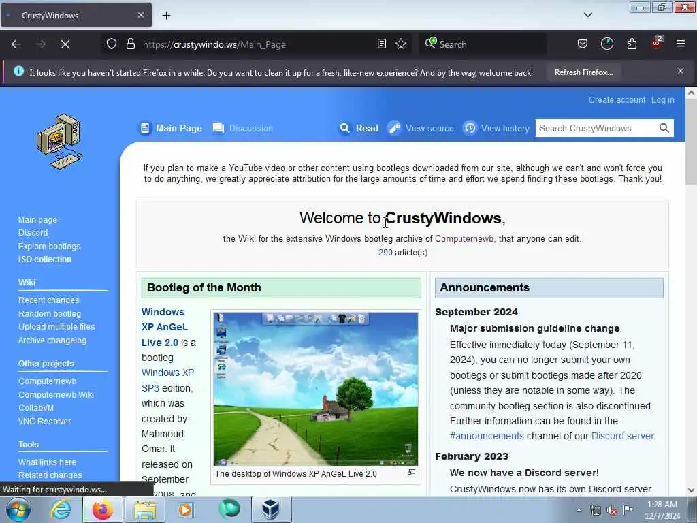Click the scrollbar down arrow

(x=692, y=490)
